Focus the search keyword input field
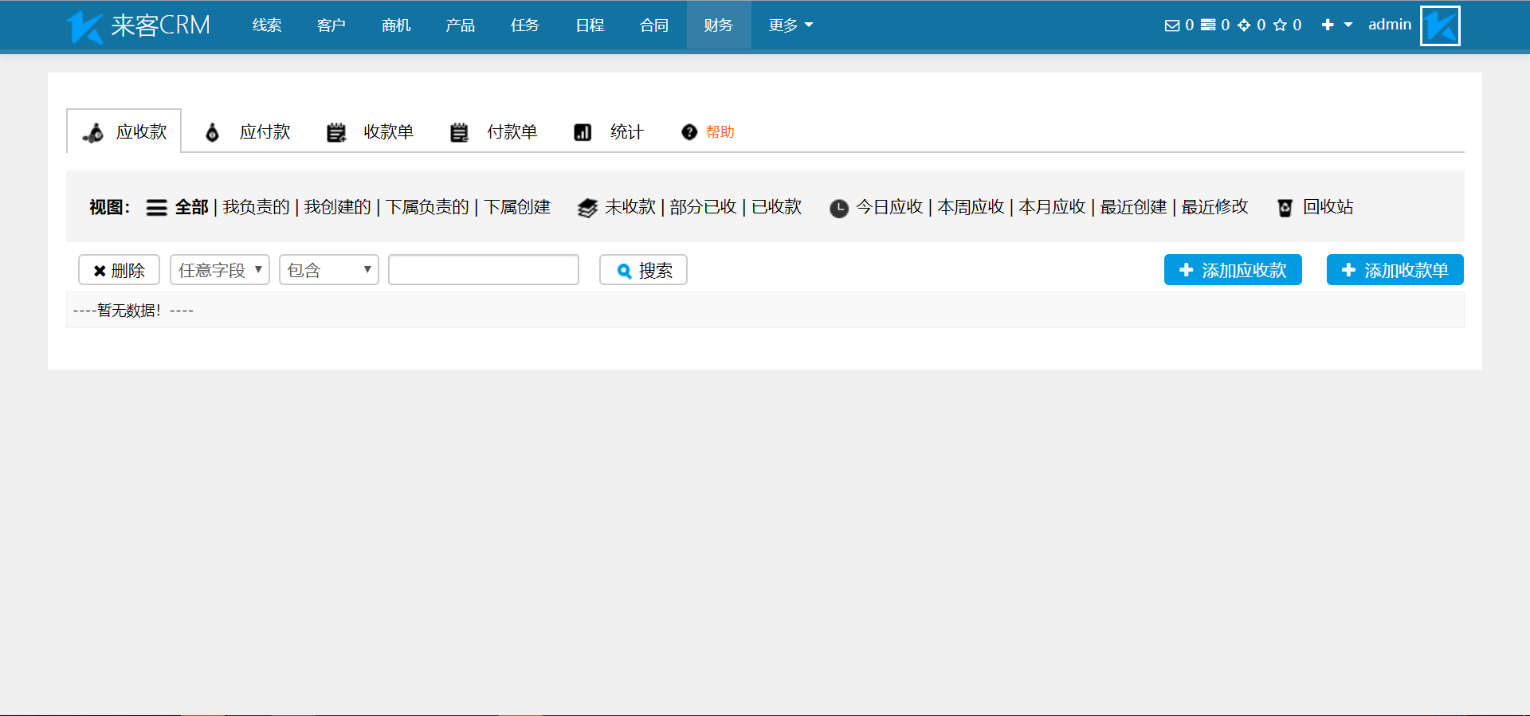Viewport: 1530px width, 716px height. (484, 270)
